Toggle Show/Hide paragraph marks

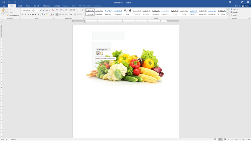[x=82, y=10]
